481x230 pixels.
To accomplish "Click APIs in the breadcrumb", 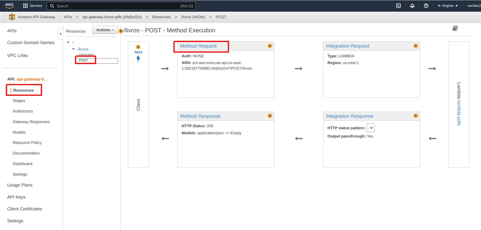I will coord(68,17).
